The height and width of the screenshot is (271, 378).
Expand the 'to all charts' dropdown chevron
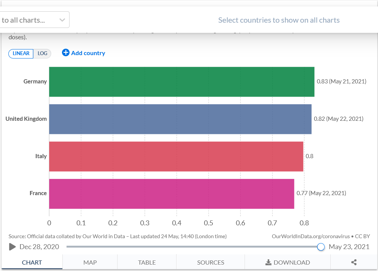pyautogui.click(x=62, y=20)
